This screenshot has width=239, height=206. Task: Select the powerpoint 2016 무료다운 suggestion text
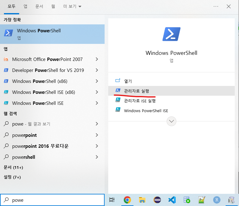[40, 146]
